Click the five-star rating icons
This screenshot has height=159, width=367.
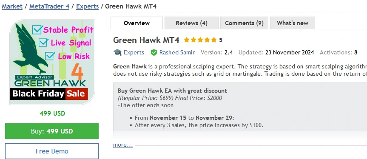[x=200, y=40]
